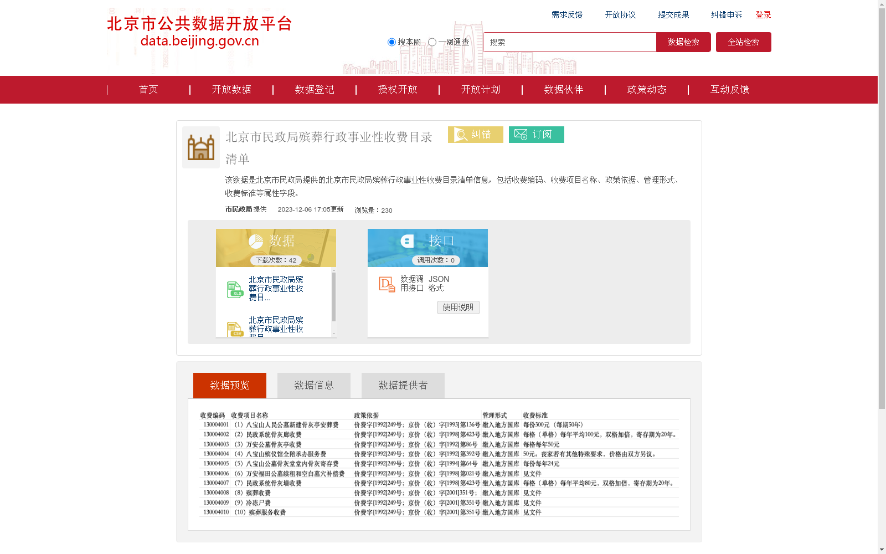Click the 登录 login link
The width and height of the screenshot is (886, 554).
coord(763,15)
